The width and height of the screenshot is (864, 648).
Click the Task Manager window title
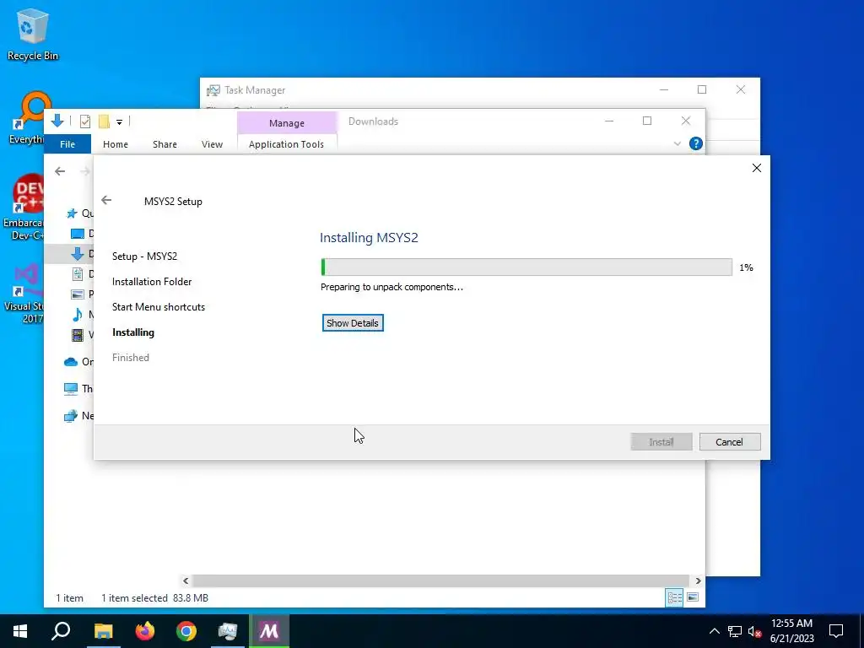[255, 89]
